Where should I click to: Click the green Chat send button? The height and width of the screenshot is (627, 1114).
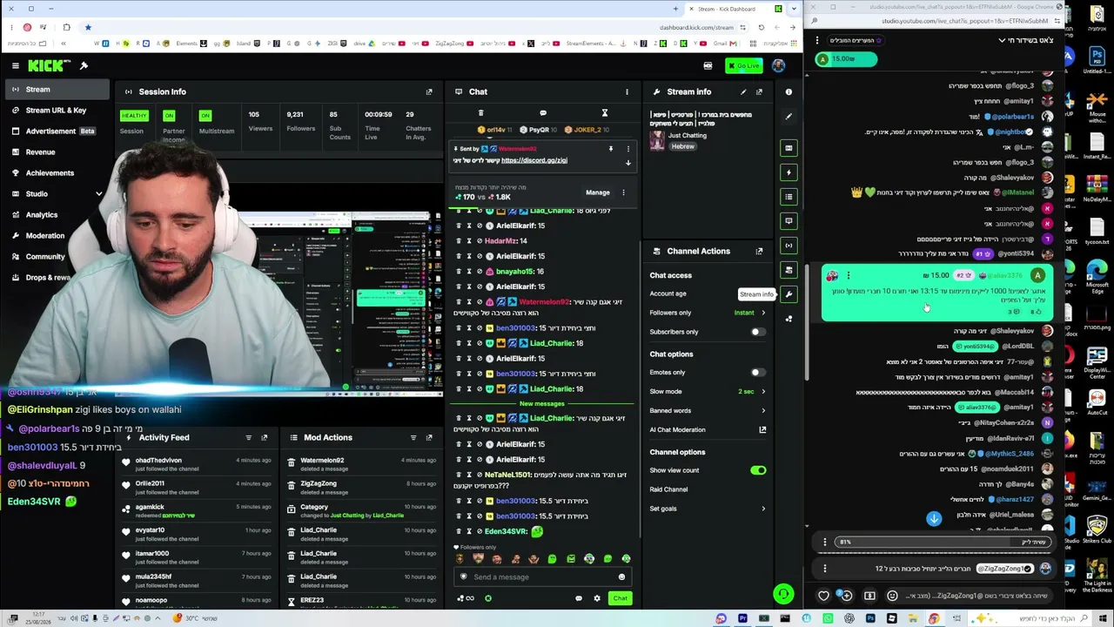tap(620, 598)
